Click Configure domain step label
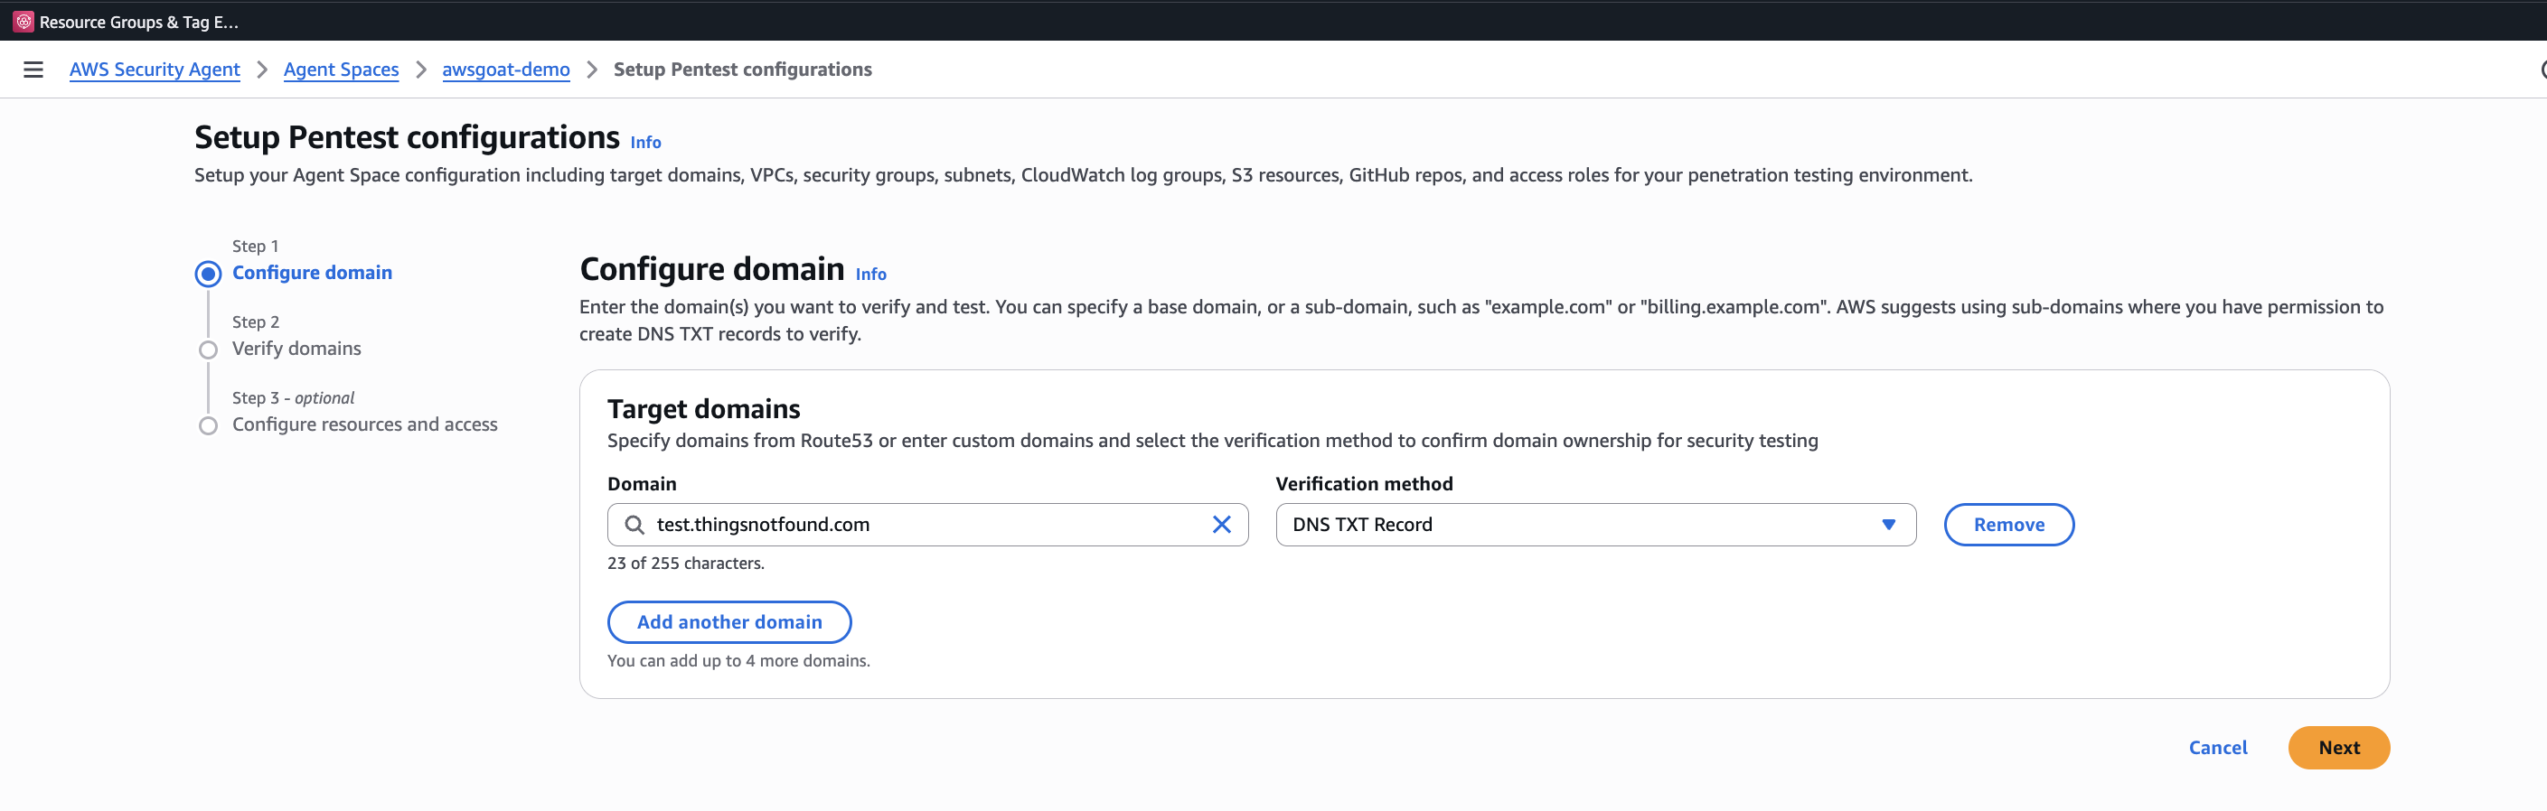The height and width of the screenshot is (811, 2547). point(312,273)
